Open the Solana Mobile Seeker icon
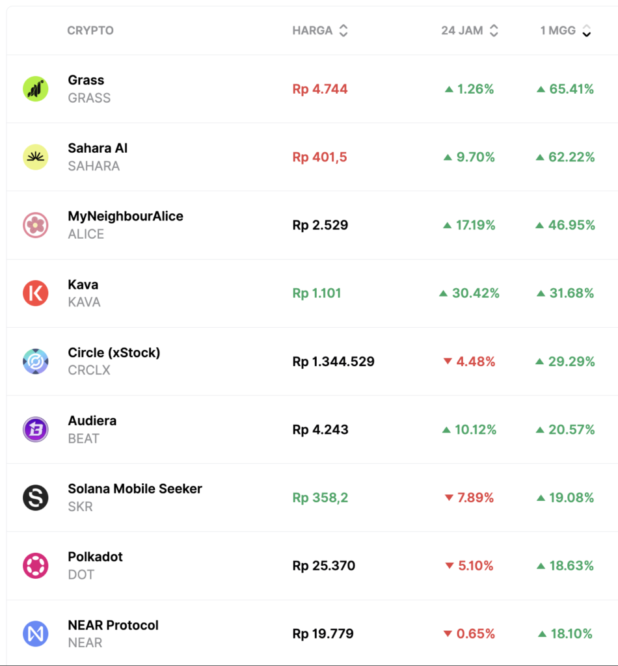This screenshot has height=666, width=618. (x=36, y=498)
